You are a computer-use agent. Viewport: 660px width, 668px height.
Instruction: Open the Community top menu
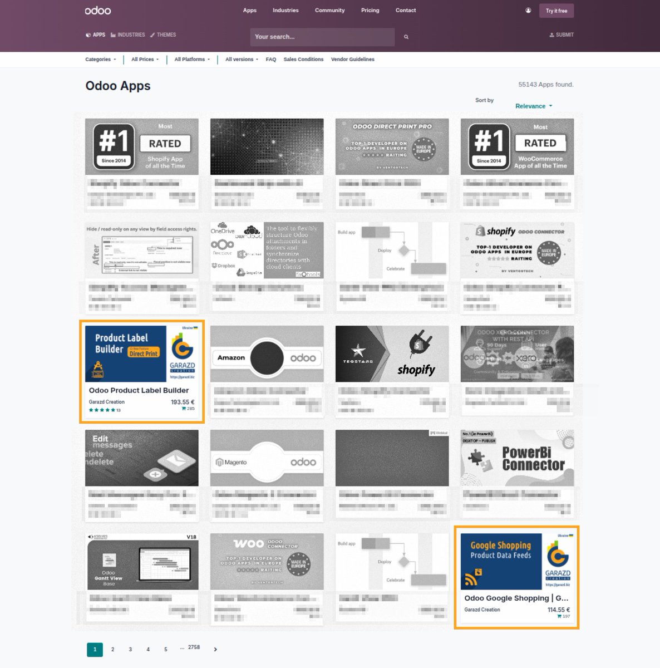click(x=329, y=10)
